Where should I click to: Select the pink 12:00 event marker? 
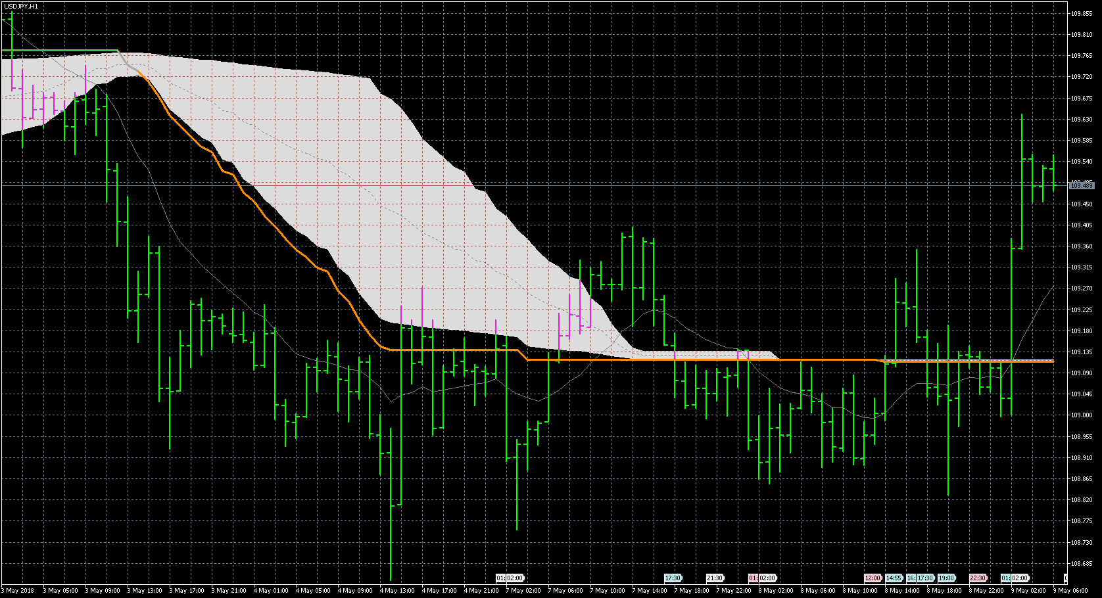click(x=873, y=578)
